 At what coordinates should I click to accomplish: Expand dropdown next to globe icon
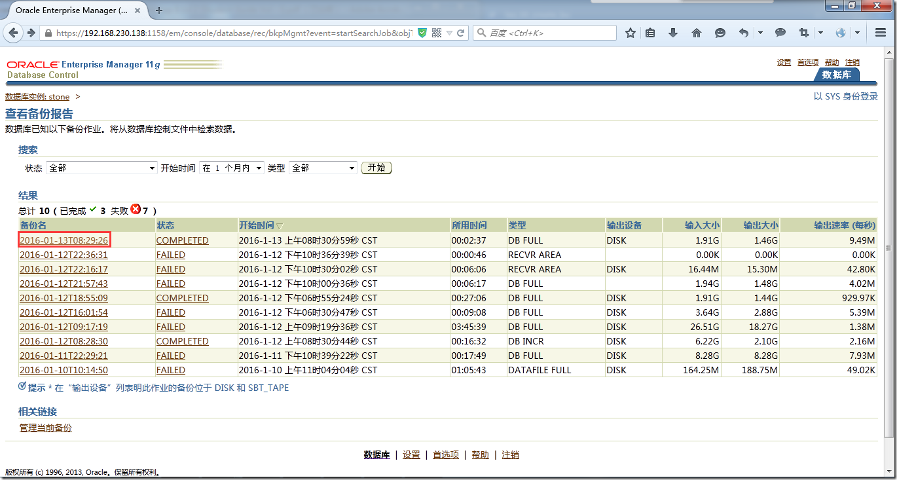(x=857, y=33)
